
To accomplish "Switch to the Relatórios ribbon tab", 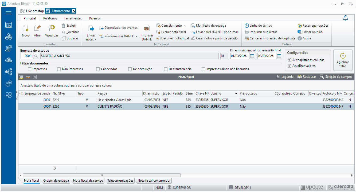I will [x=50, y=18].
